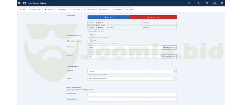The width and height of the screenshot is (242, 105).
Task: Open the Pagination settings
Action: (x=117, y=10)
